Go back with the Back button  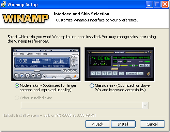tap(97, 124)
